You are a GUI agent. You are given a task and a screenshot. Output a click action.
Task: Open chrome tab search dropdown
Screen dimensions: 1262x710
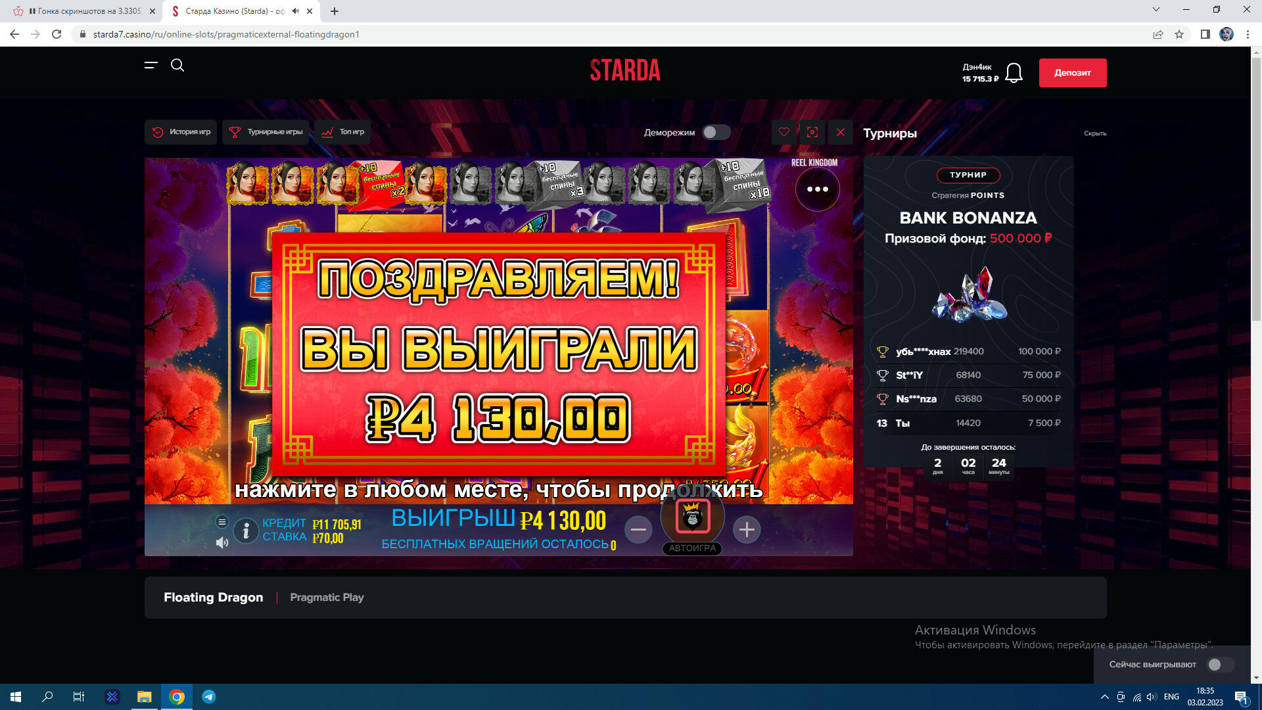coord(1156,10)
